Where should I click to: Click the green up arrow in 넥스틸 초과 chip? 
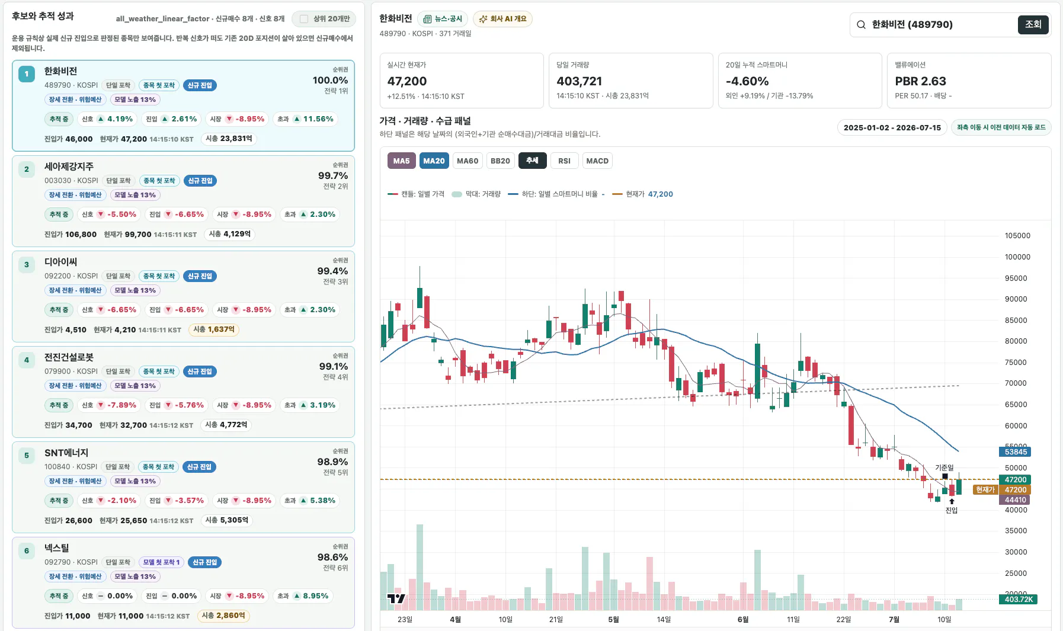click(x=296, y=596)
